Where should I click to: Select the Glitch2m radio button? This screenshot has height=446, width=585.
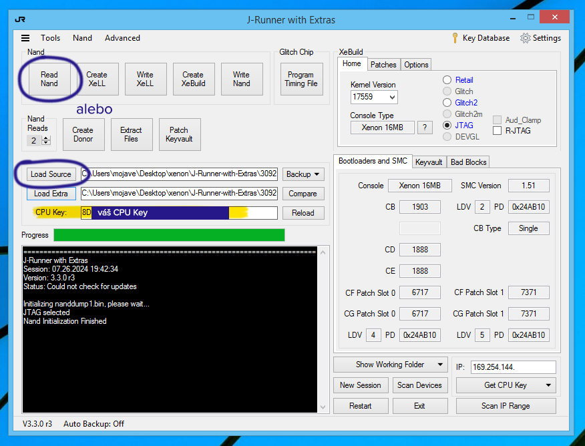point(447,114)
